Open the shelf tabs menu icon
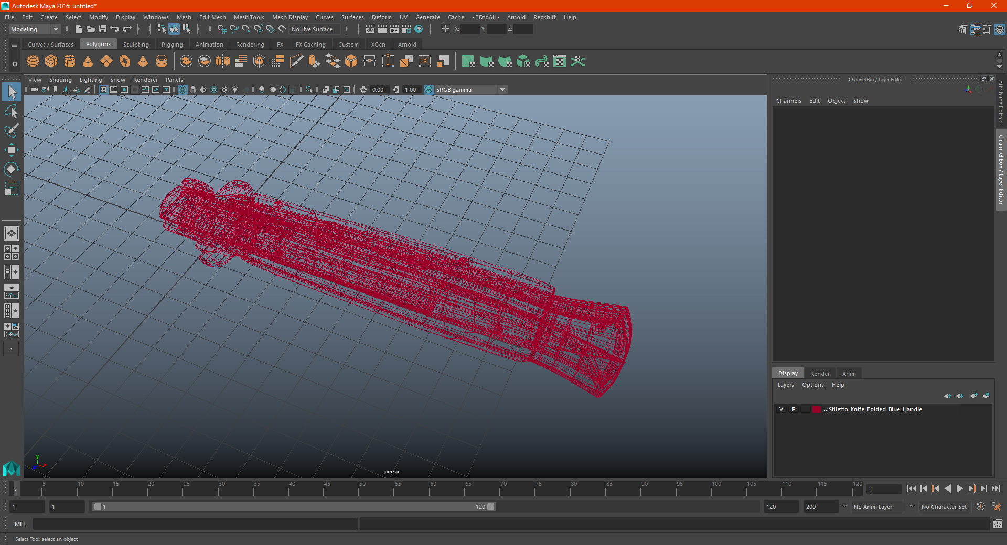Screen dimensions: 1007x545 pyautogui.click(x=15, y=46)
